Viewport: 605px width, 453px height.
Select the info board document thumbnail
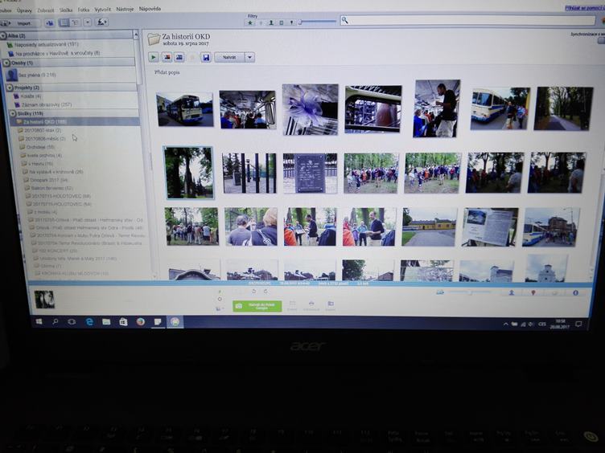(x=490, y=227)
